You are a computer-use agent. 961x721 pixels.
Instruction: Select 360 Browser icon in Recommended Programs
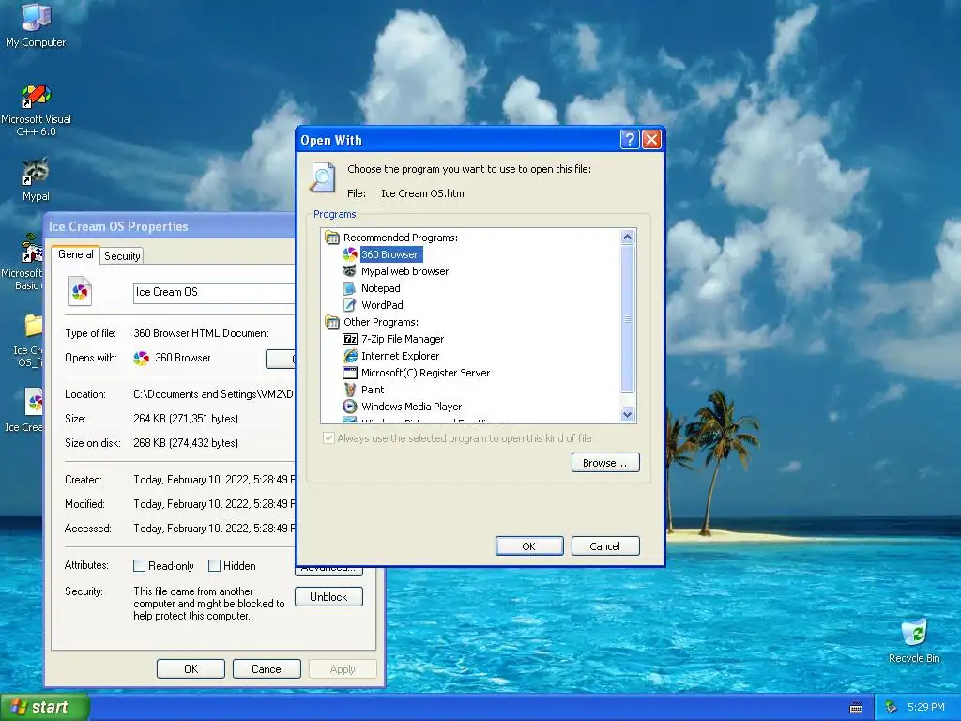click(350, 254)
